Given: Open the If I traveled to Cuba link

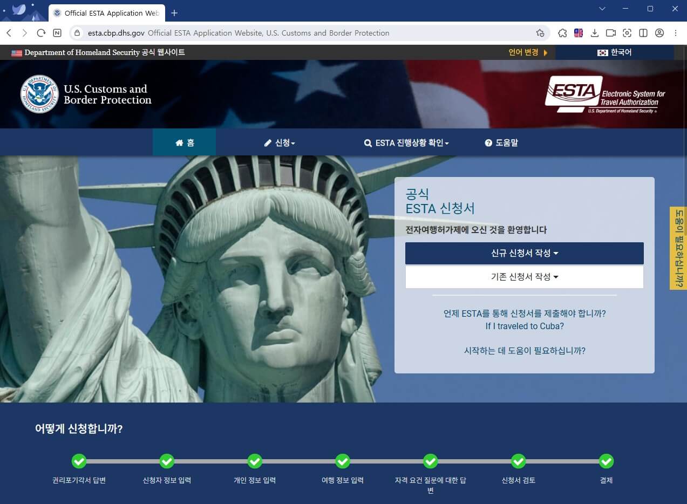Looking at the screenshot, I should pos(524,326).
